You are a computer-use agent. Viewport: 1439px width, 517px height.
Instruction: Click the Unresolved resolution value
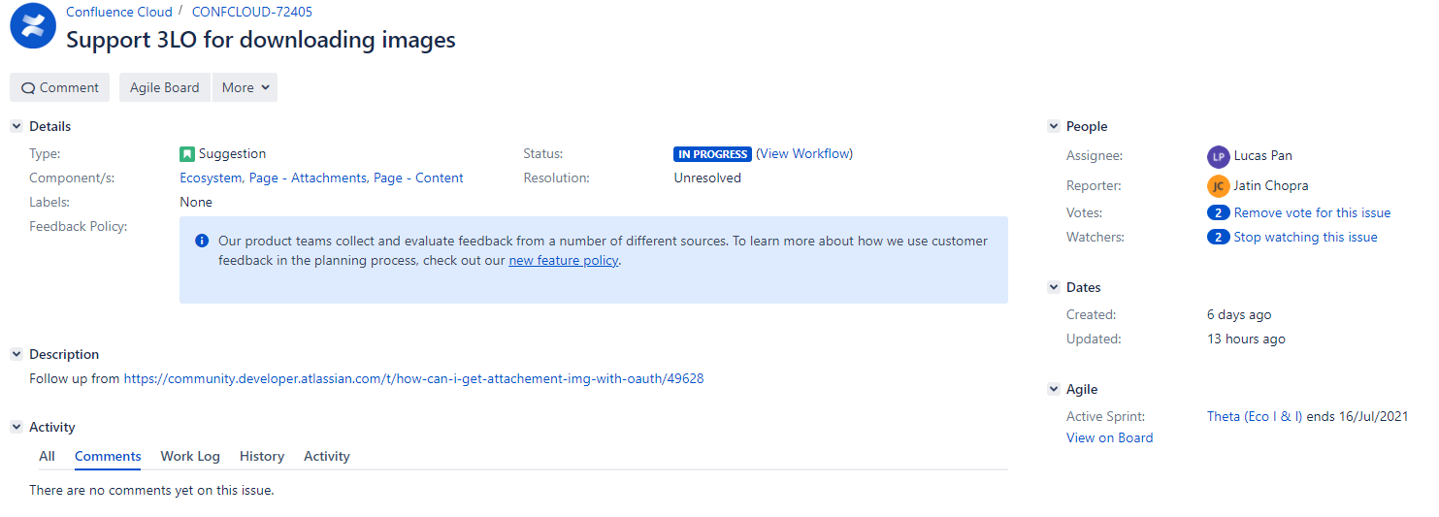click(707, 178)
